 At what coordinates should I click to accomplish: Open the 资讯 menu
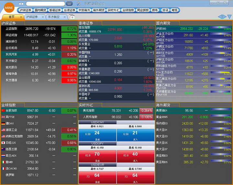[x=165, y=10]
